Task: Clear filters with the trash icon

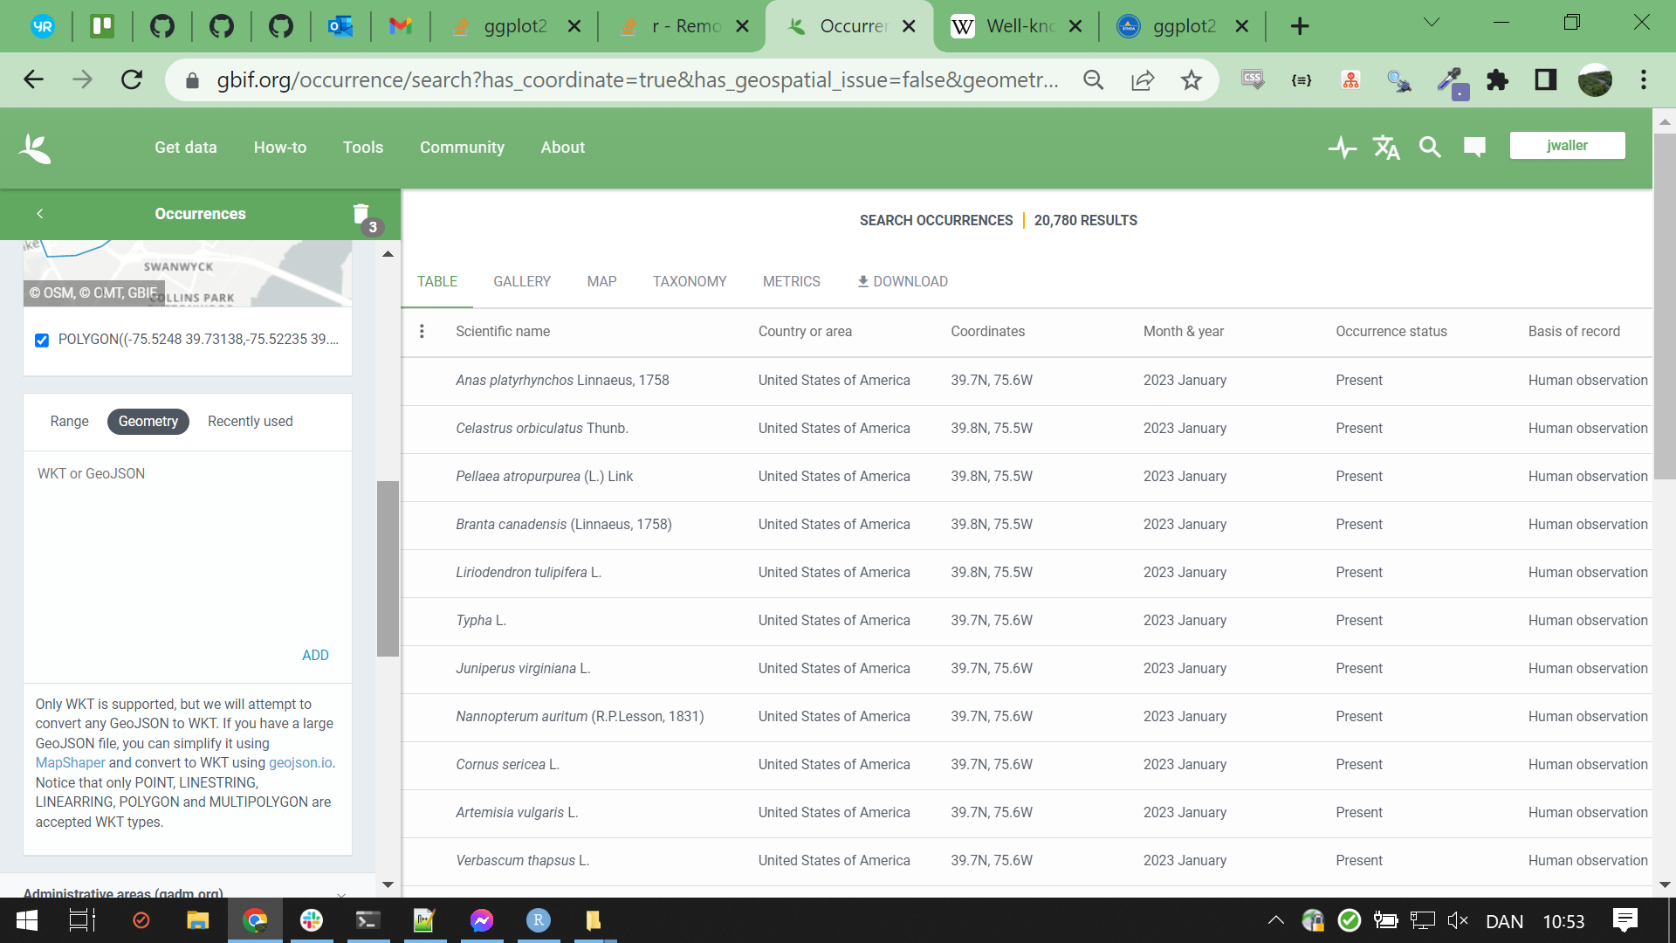Action: (361, 215)
